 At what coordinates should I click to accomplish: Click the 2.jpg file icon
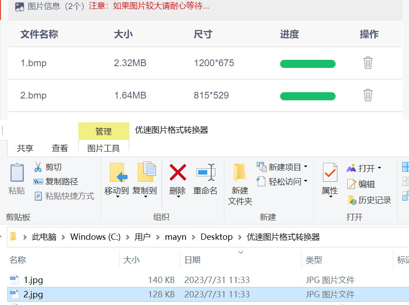[x=14, y=294]
